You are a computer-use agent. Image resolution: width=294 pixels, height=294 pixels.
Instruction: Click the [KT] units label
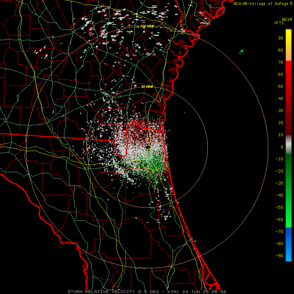click(x=279, y=23)
